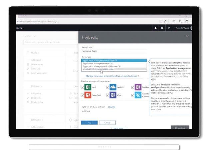Uncheck the PowerPoint checkbox
This screenshot has width=208, height=150.
[x=82, y=95]
